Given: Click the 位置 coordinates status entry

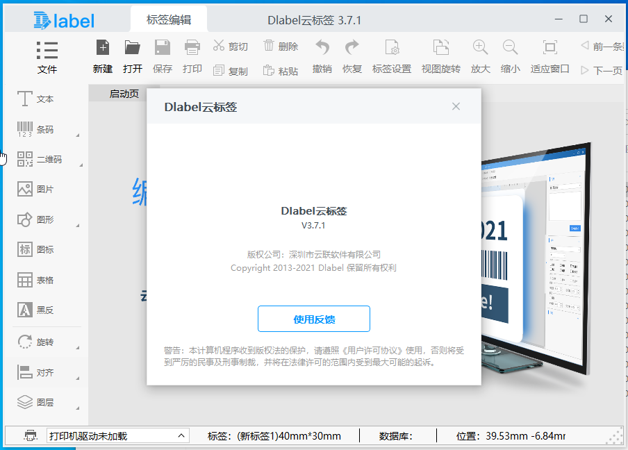Looking at the screenshot, I should [x=511, y=436].
